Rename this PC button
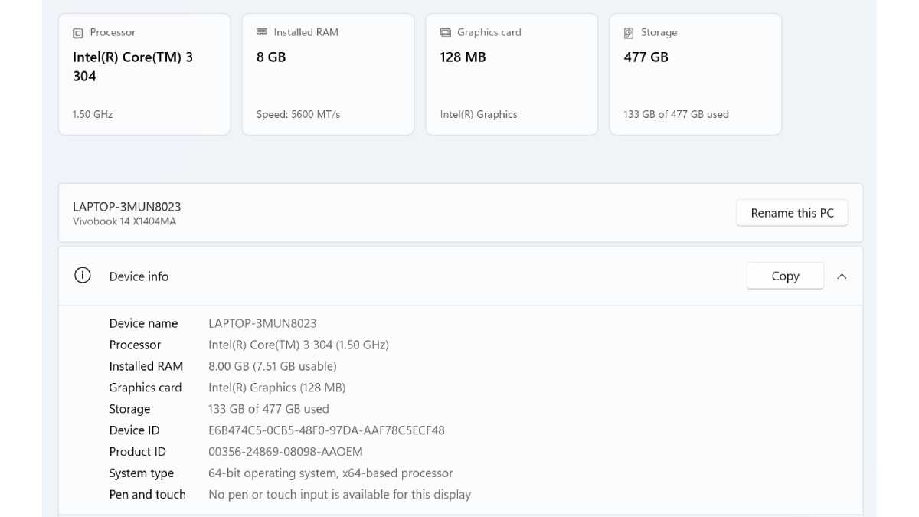The width and height of the screenshot is (919, 517). (x=792, y=213)
